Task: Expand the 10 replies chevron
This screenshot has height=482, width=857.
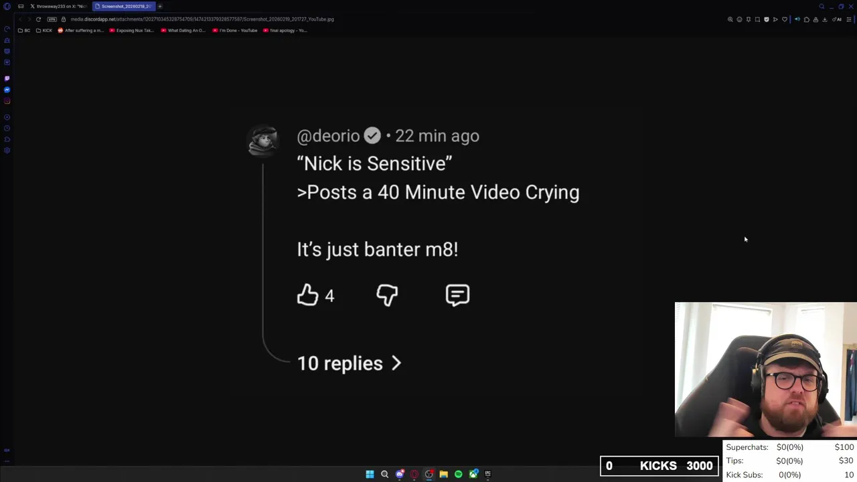Action: point(396,364)
